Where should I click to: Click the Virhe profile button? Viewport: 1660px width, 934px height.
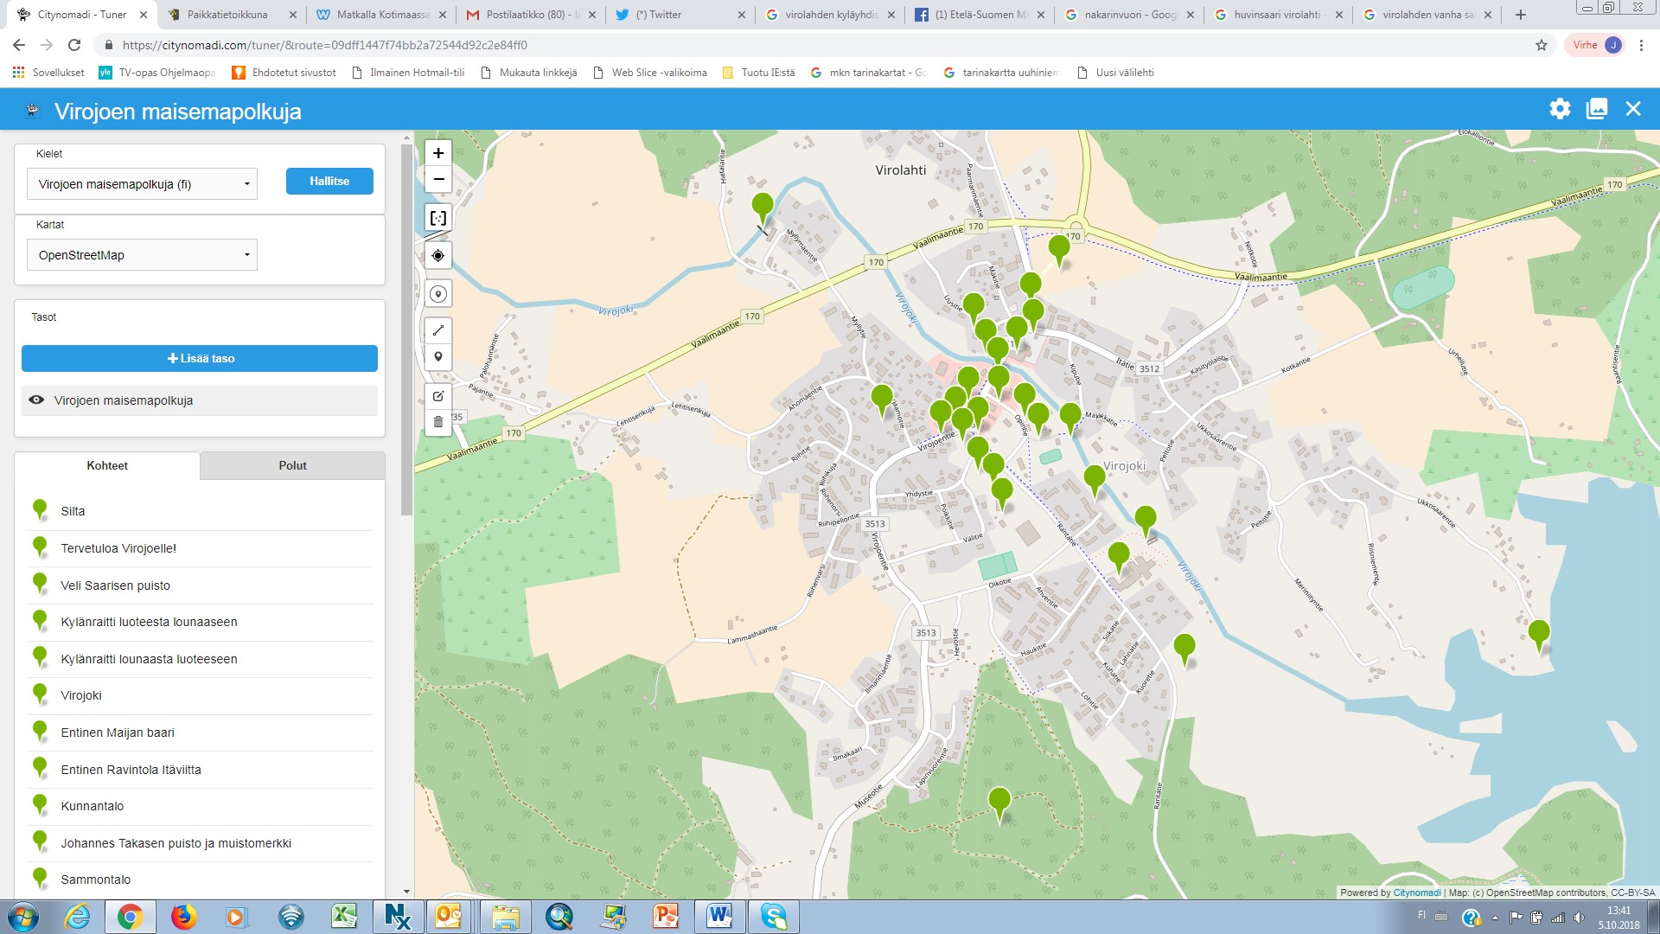[1595, 45]
